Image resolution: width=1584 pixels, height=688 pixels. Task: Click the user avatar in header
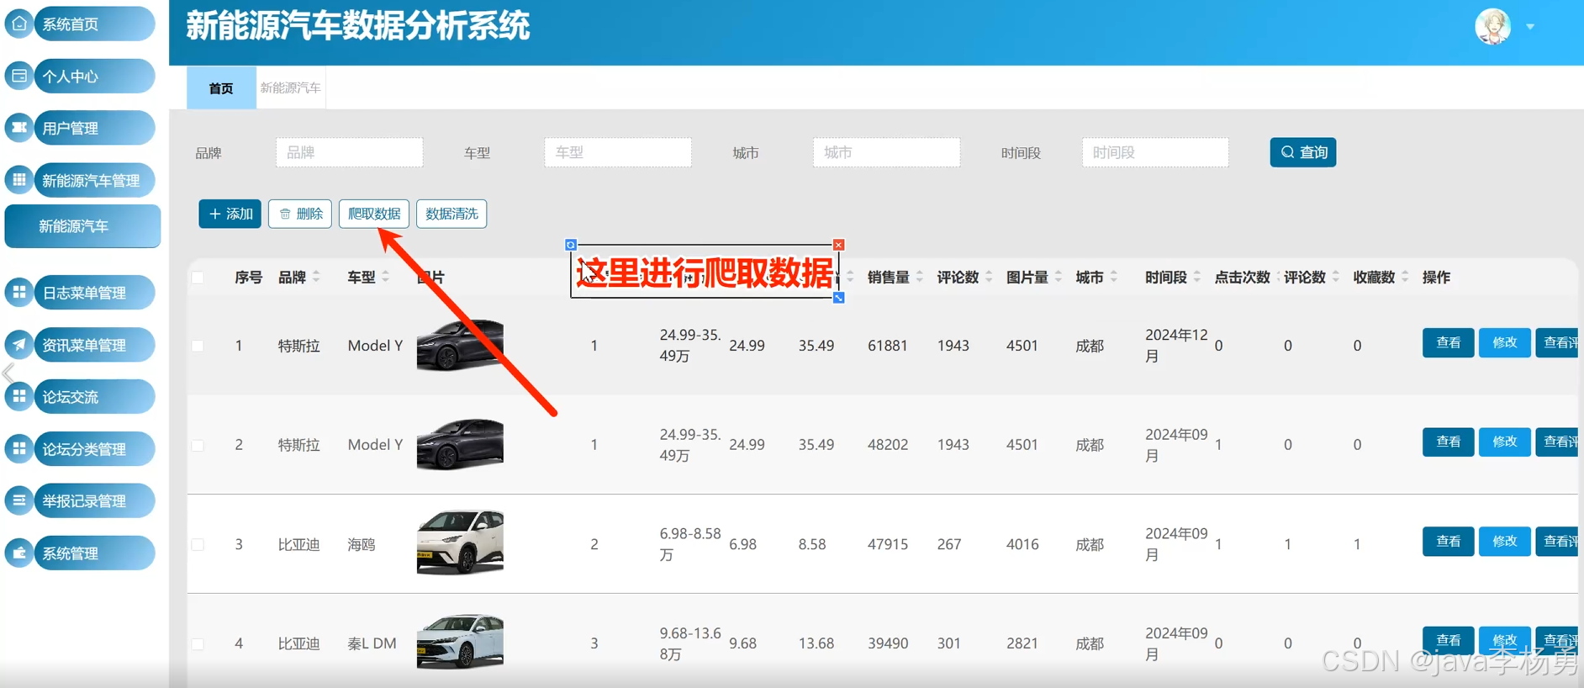[1493, 26]
